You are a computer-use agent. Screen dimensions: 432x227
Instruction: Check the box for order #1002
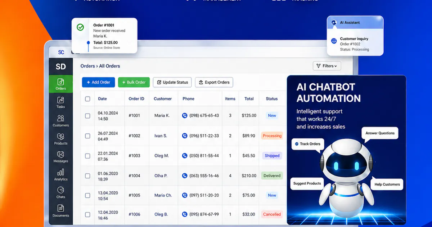pyautogui.click(x=87, y=136)
